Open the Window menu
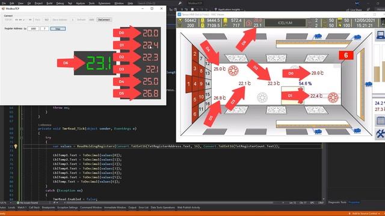This screenshot has height=216, width=385. 119,3
